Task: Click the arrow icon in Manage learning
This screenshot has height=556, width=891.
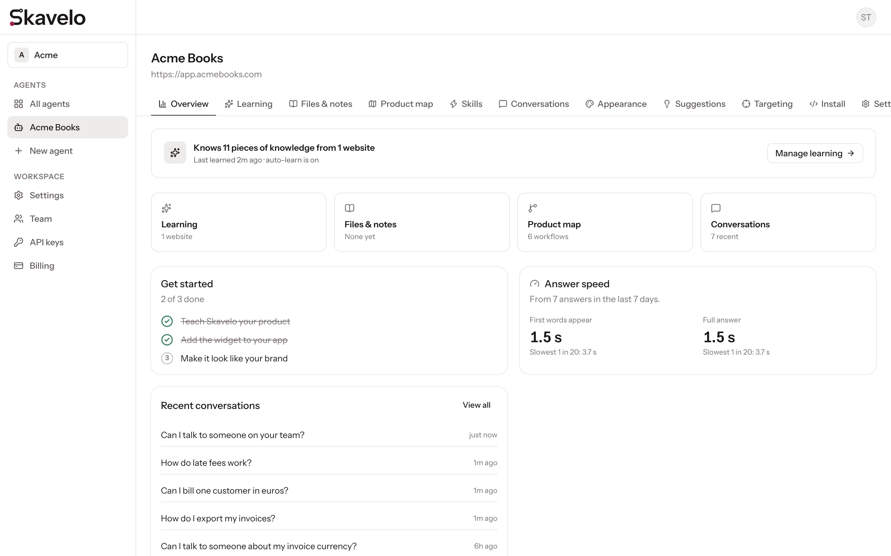Action: click(851, 153)
